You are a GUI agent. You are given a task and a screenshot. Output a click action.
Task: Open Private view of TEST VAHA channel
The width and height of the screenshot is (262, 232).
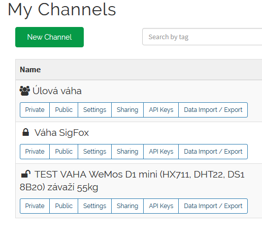[x=35, y=206]
